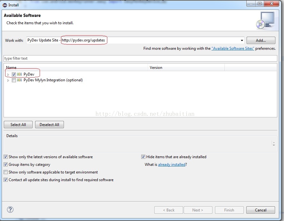
Task: Toggle Contact all update sites checkbox
Action: (x=6, y=180)
